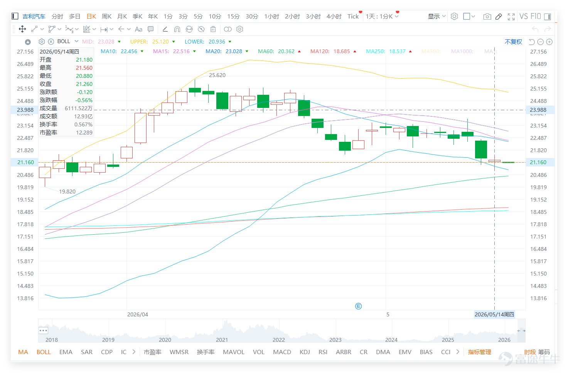
Task: Select the 30分 timeframe tab
Action: coord(252,16)
